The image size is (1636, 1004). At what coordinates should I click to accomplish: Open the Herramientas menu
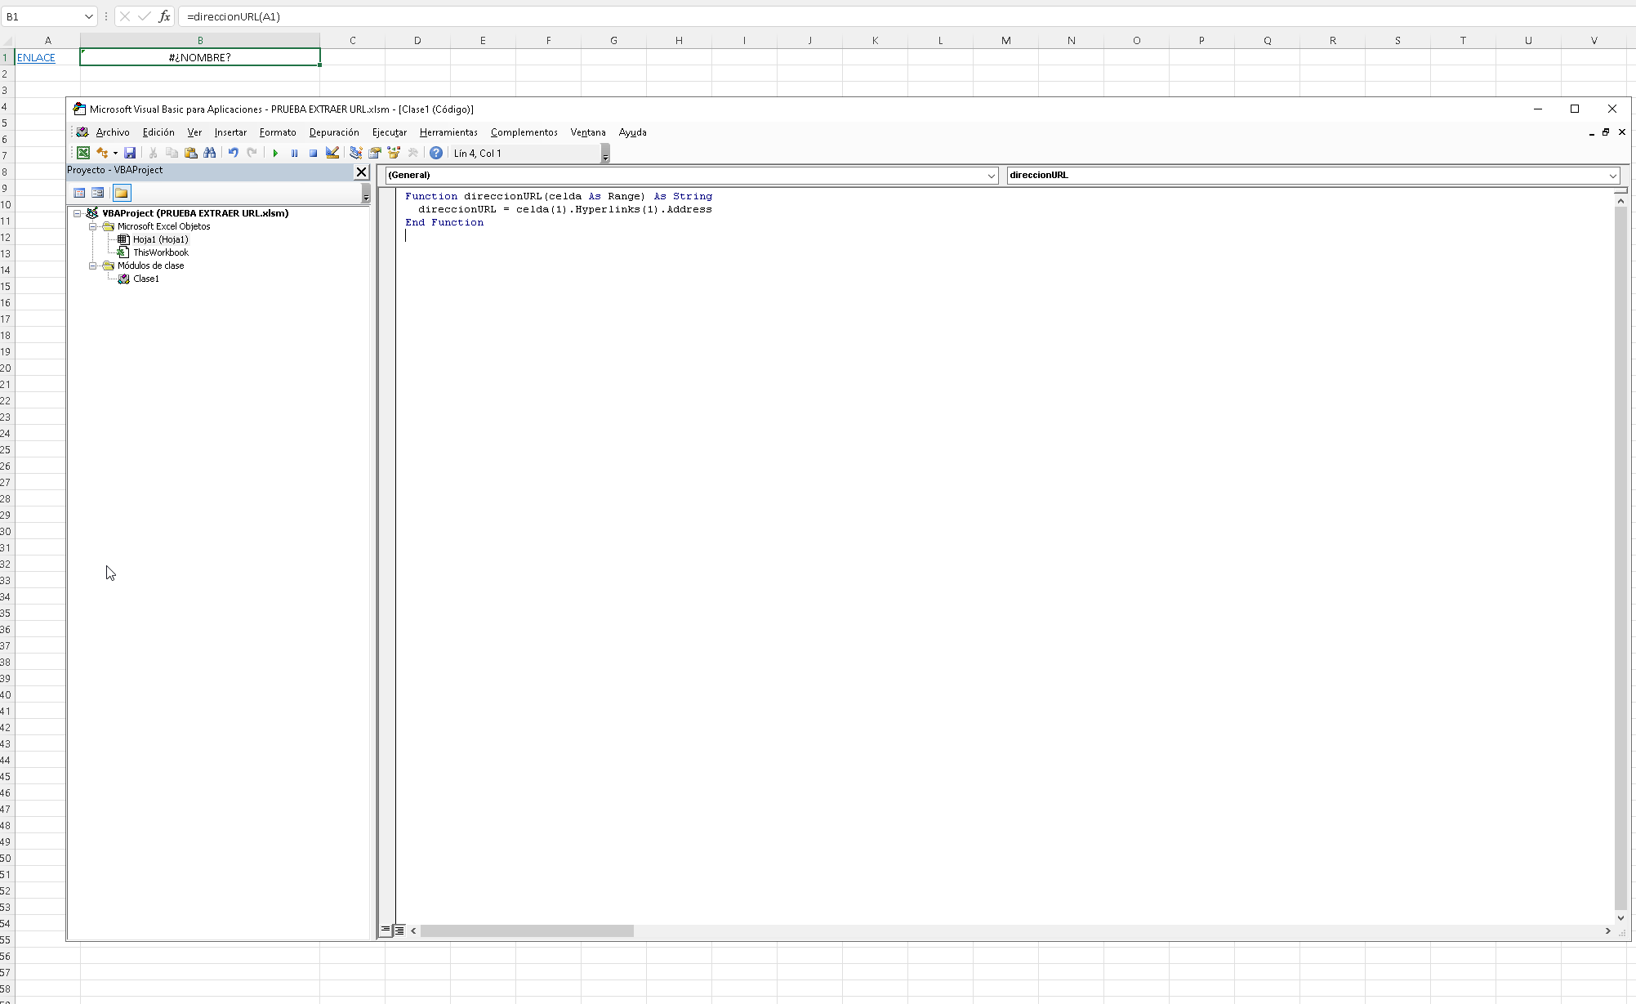[448, 132]
